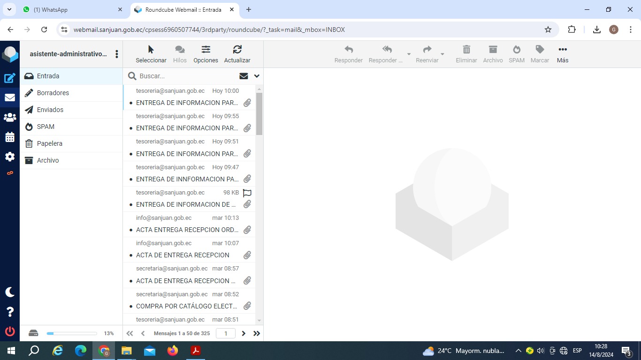This screenshot has height=360, width=641.
Task: Toggle flag on the 98 KB message
Action: pyautogui.click(x=247, y=193)
